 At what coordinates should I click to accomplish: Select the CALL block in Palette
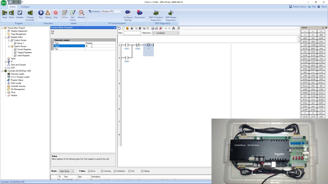pyautogui.click(x=321, y=42)
